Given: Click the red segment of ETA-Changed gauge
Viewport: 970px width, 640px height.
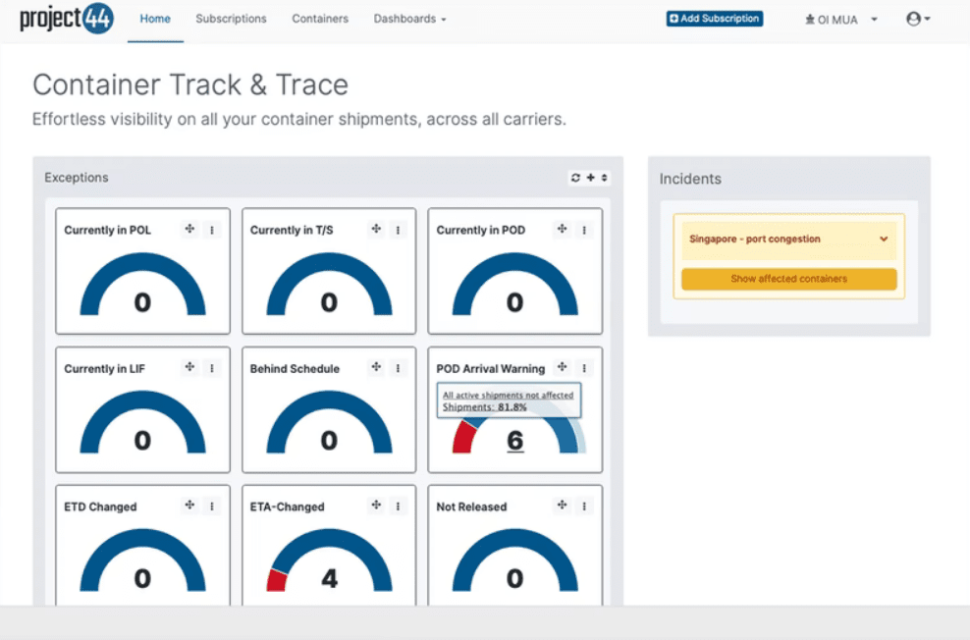Looking at the screenshot, I should click(x=277, y=580).
